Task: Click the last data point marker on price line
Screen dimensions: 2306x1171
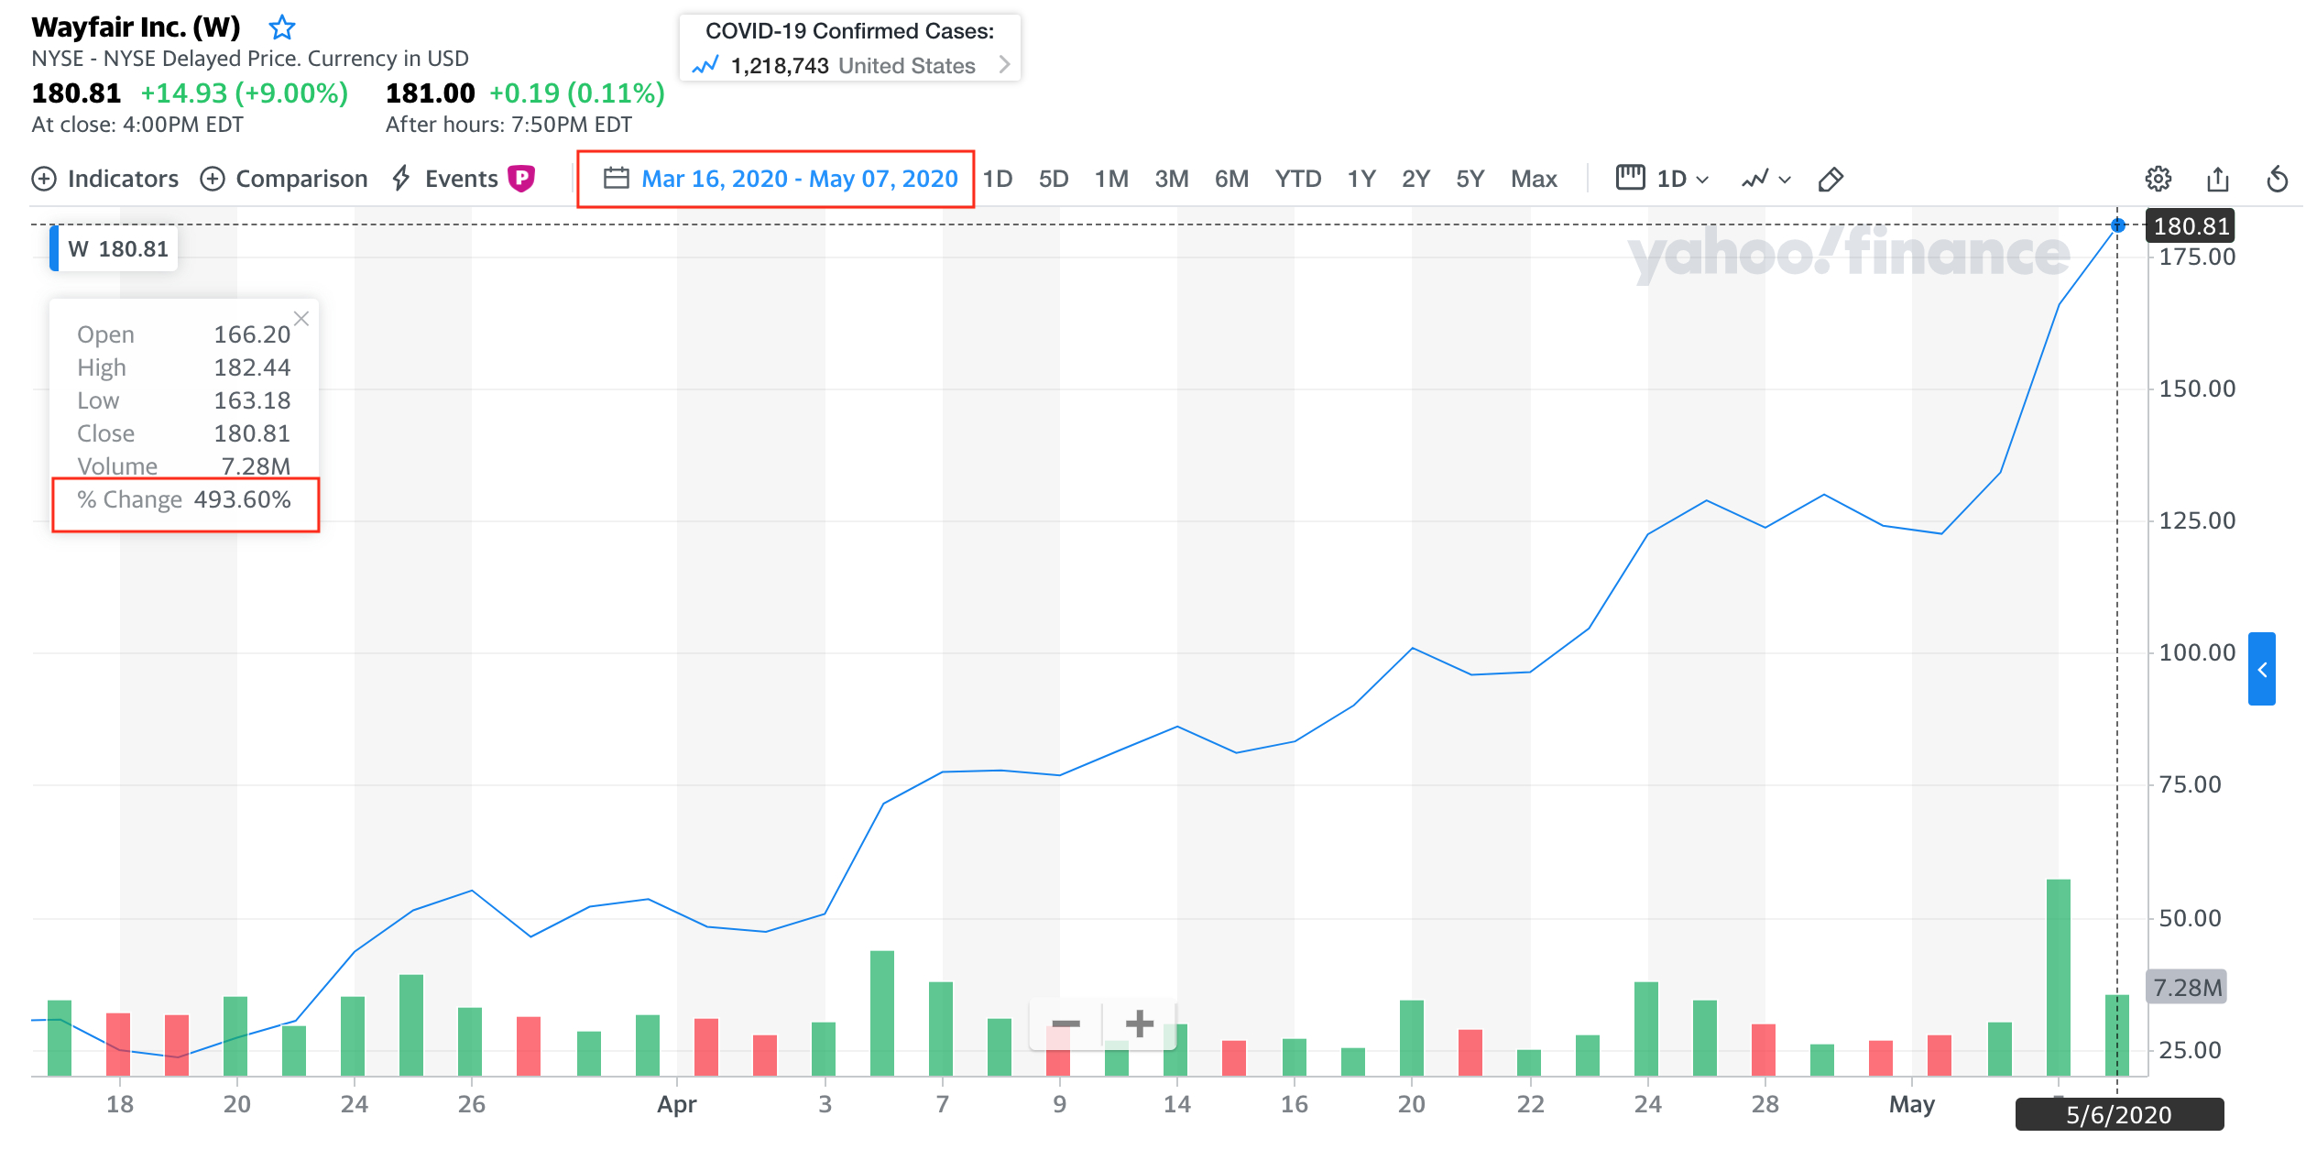Action: click(x=2118, y=225)
